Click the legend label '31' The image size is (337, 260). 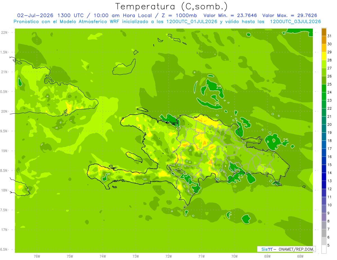click(330, 36)
